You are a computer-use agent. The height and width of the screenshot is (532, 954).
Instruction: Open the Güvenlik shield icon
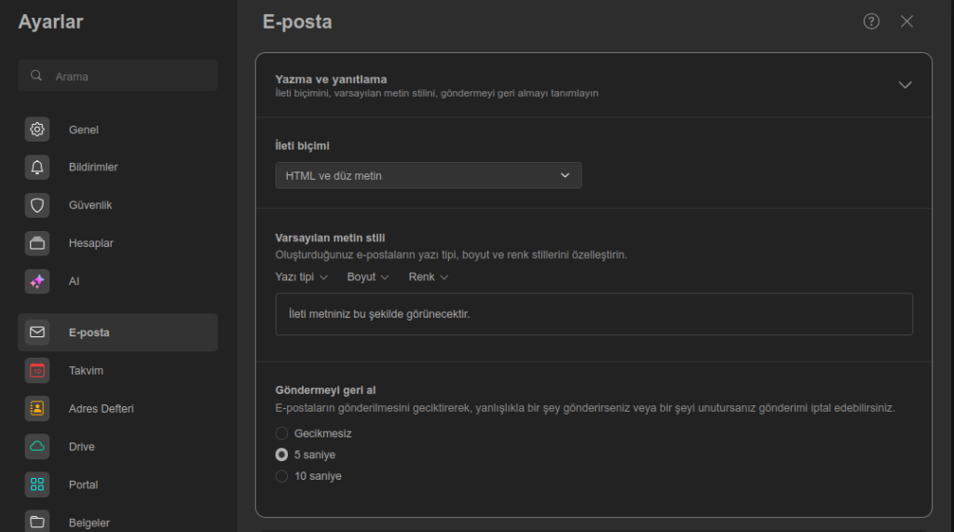click(37, 205)
